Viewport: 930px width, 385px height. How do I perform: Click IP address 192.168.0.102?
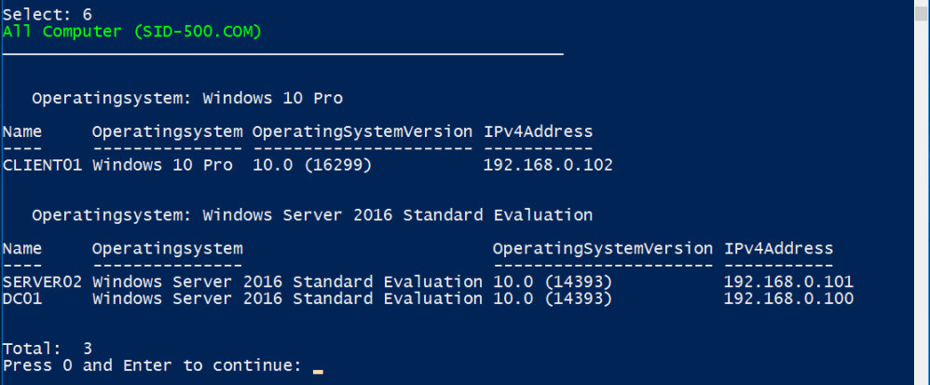(x=547, y=166)
